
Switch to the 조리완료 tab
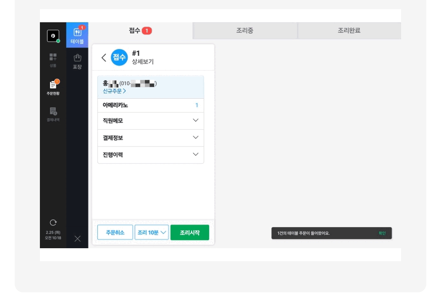coord(349,31)
